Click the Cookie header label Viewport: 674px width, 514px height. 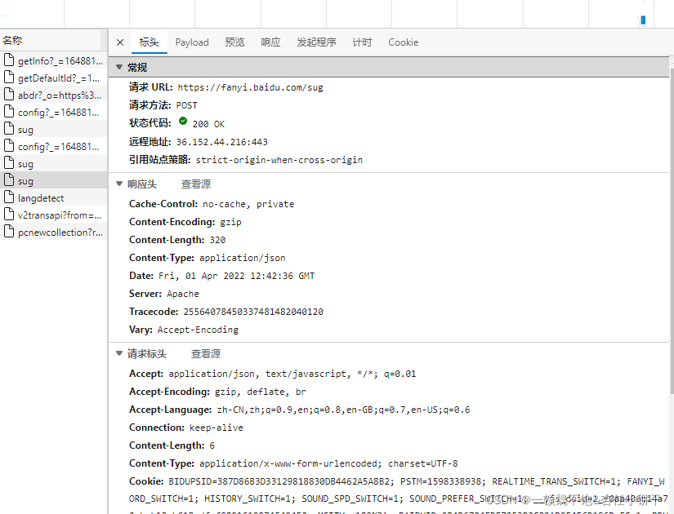pyautogui.click(x=146, y=481)
